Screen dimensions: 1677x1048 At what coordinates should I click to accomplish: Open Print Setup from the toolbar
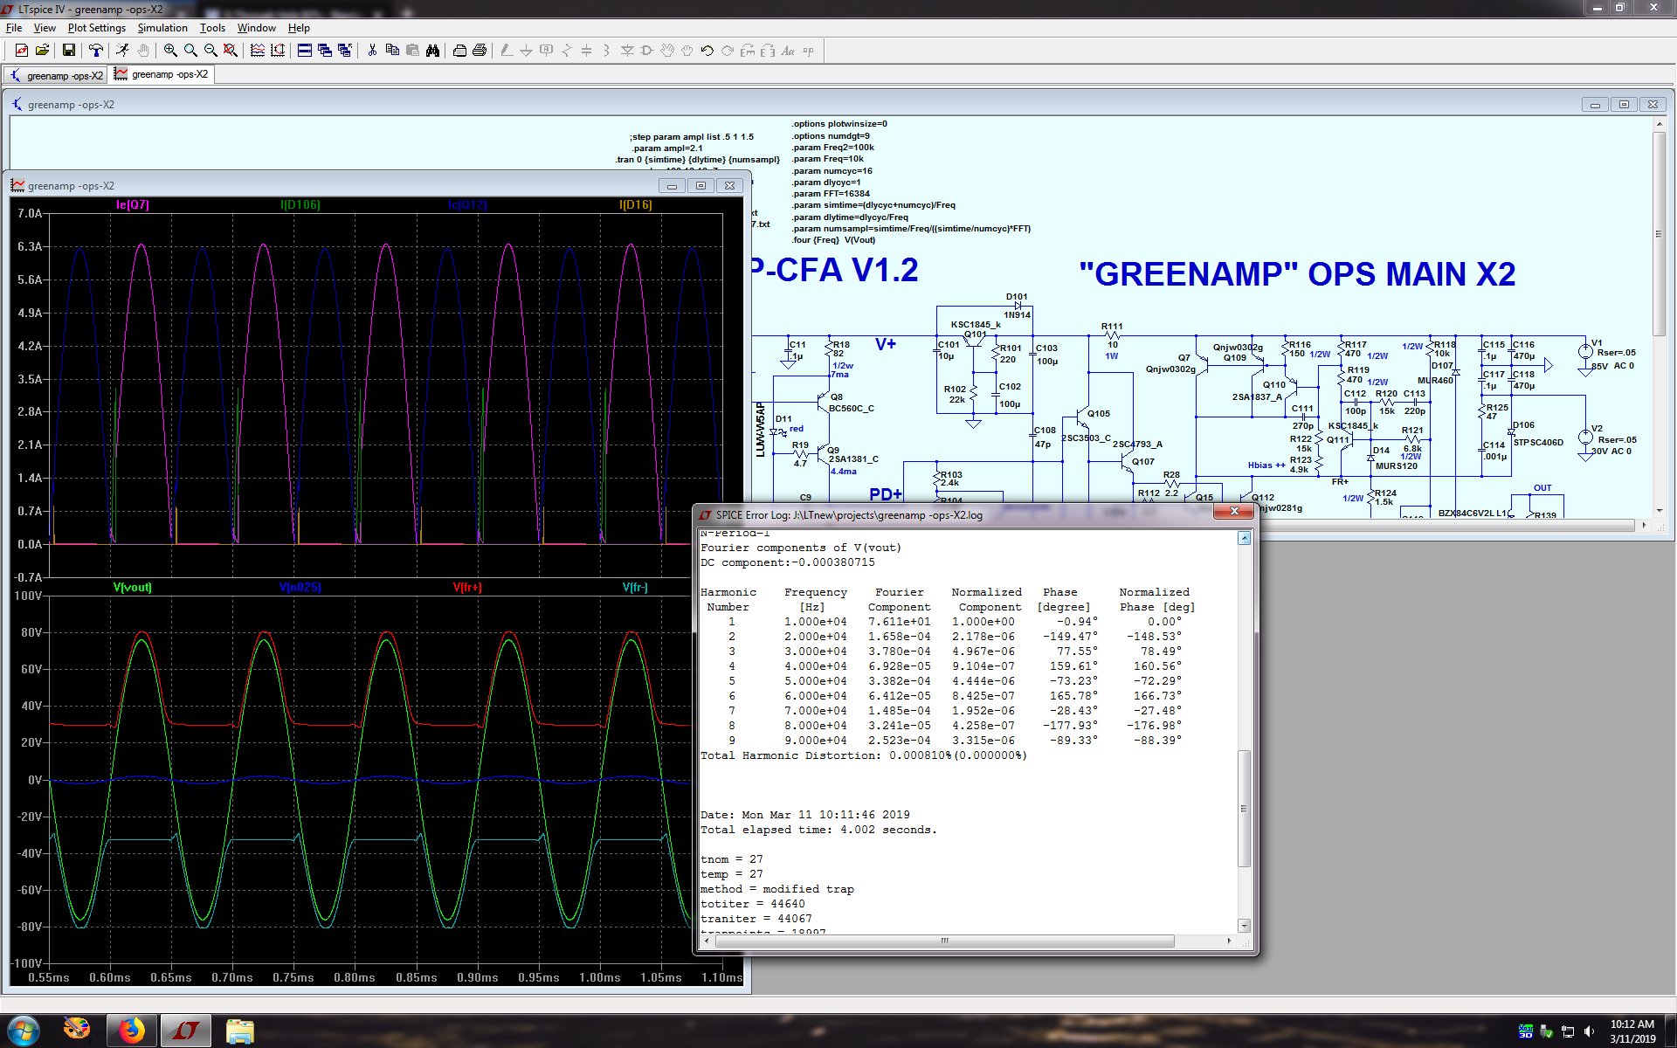[x=459, y=51]
